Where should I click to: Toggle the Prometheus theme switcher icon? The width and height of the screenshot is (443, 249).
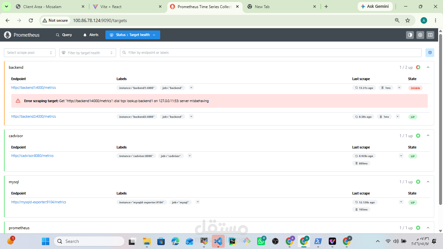[x=410, y=35]
